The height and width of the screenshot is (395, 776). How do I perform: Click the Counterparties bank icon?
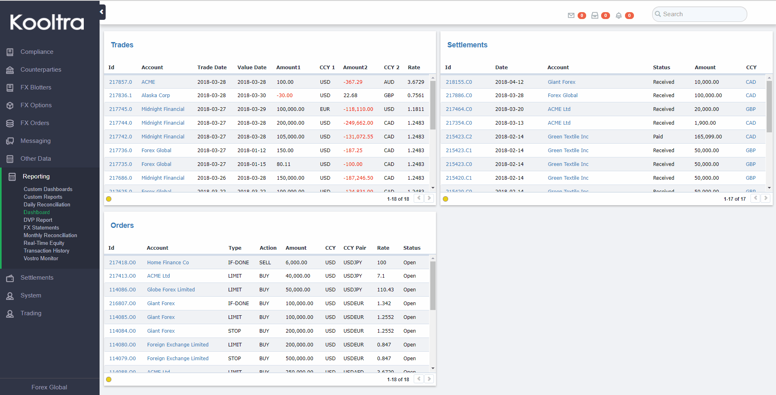point(10,70)
